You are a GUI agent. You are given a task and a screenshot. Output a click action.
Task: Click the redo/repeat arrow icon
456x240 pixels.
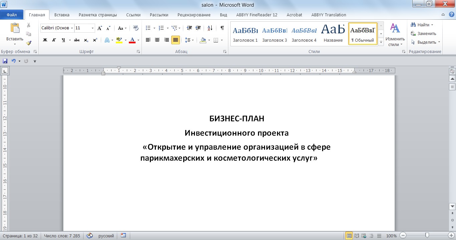pos(26,61)
